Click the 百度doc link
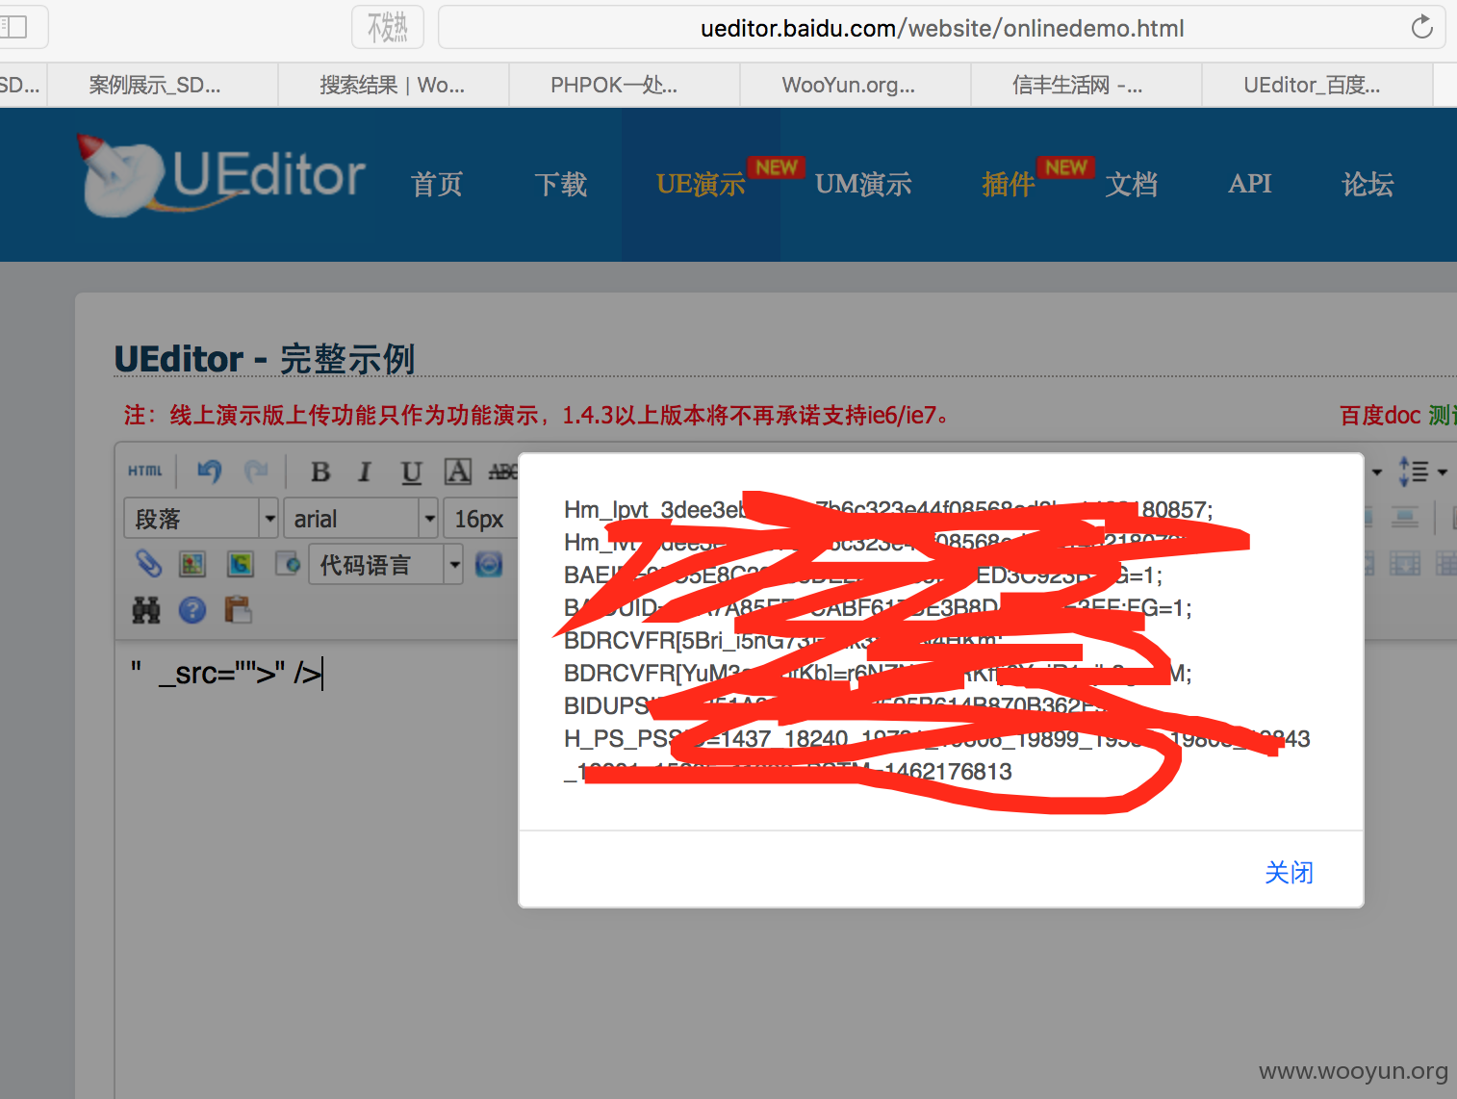 click(x=1380, y=415)
